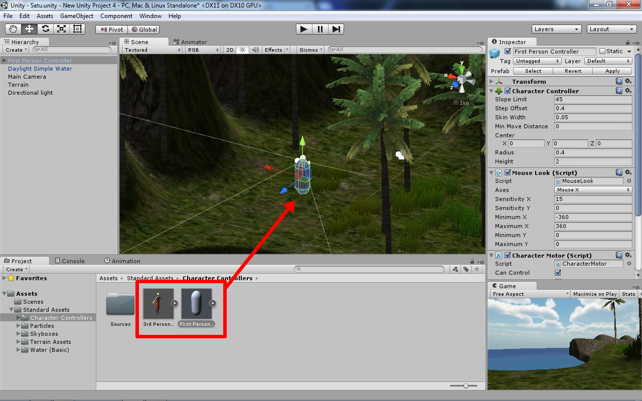Disable Character Controller component checkbox
Viewport: 642px width, 401px height.
(508, 91)
